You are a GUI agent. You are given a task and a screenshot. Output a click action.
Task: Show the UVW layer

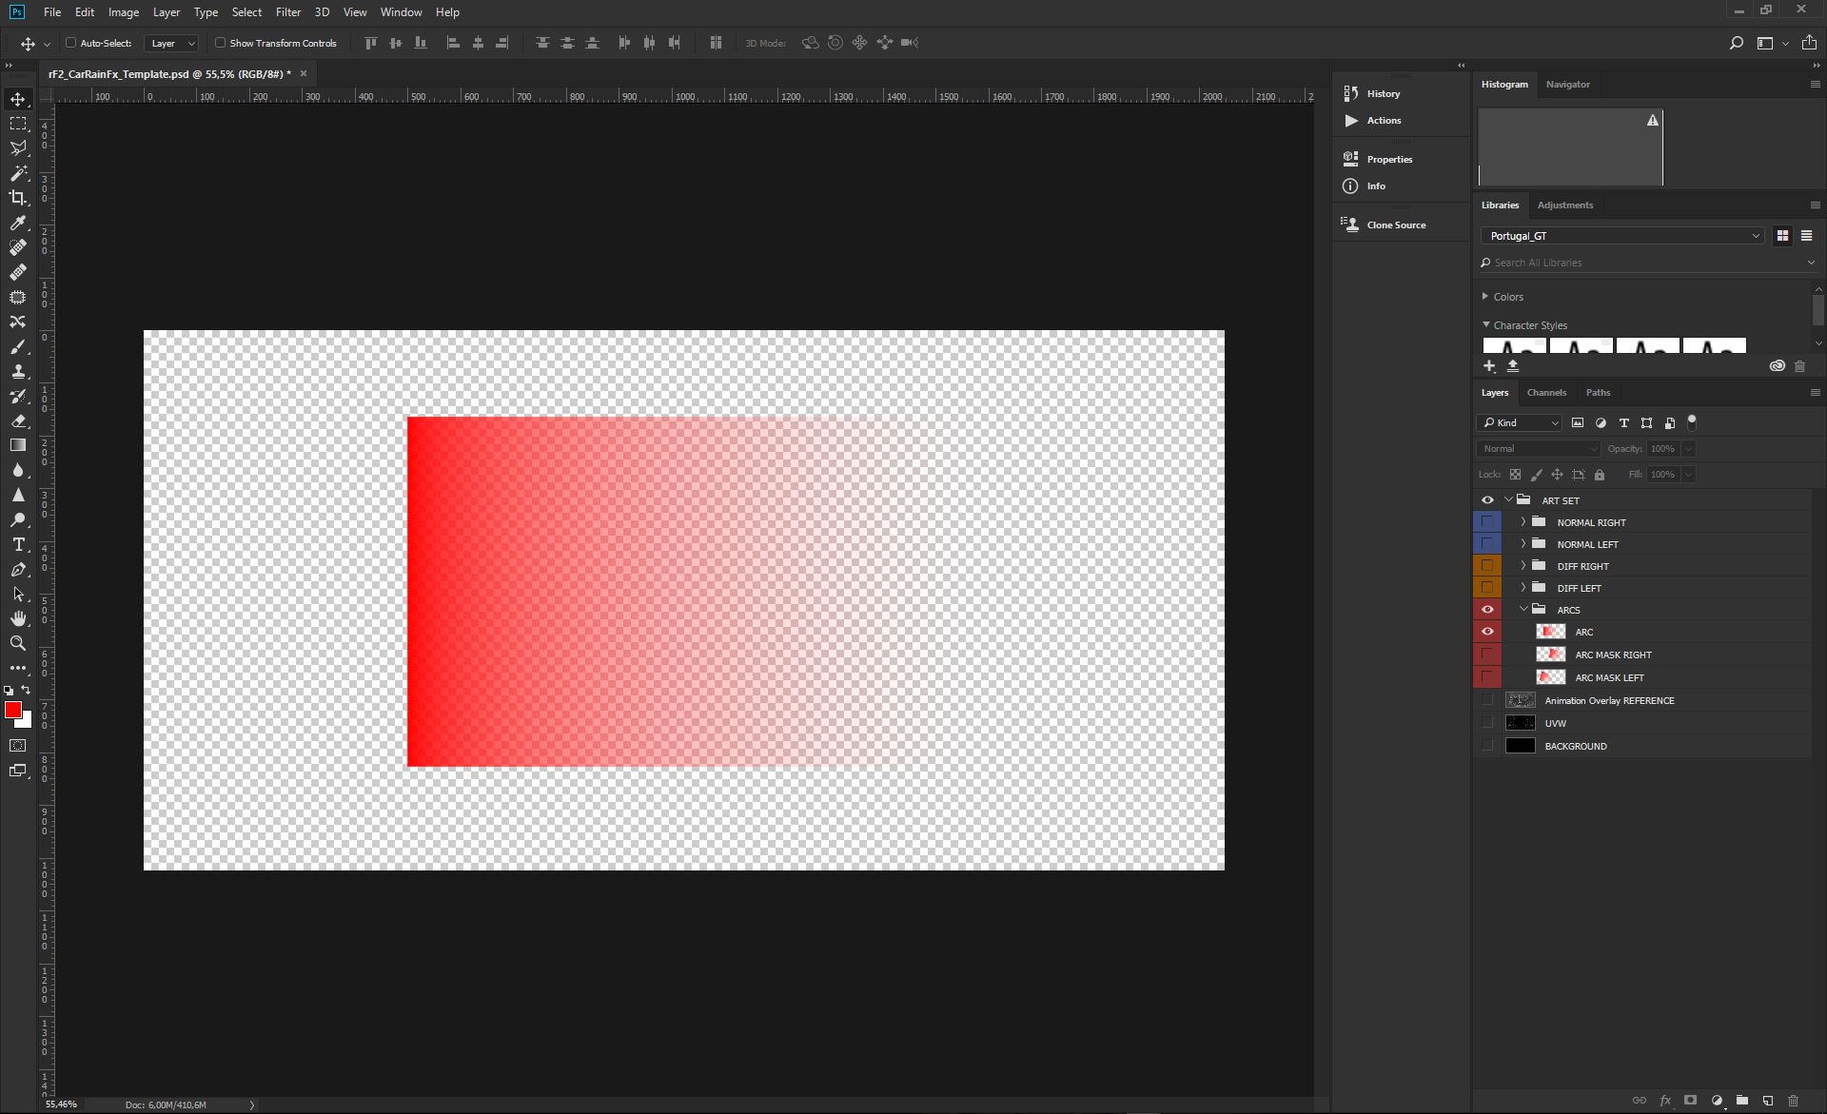1487,723
